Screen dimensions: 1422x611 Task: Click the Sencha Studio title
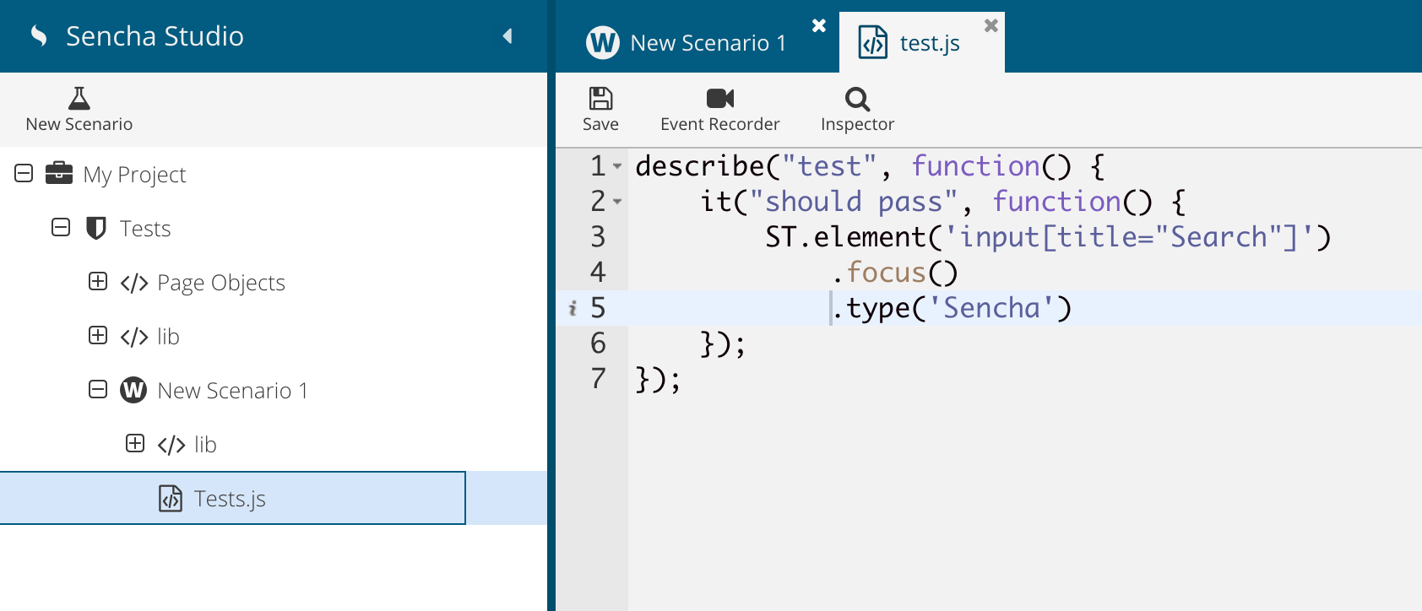point(155,35)
